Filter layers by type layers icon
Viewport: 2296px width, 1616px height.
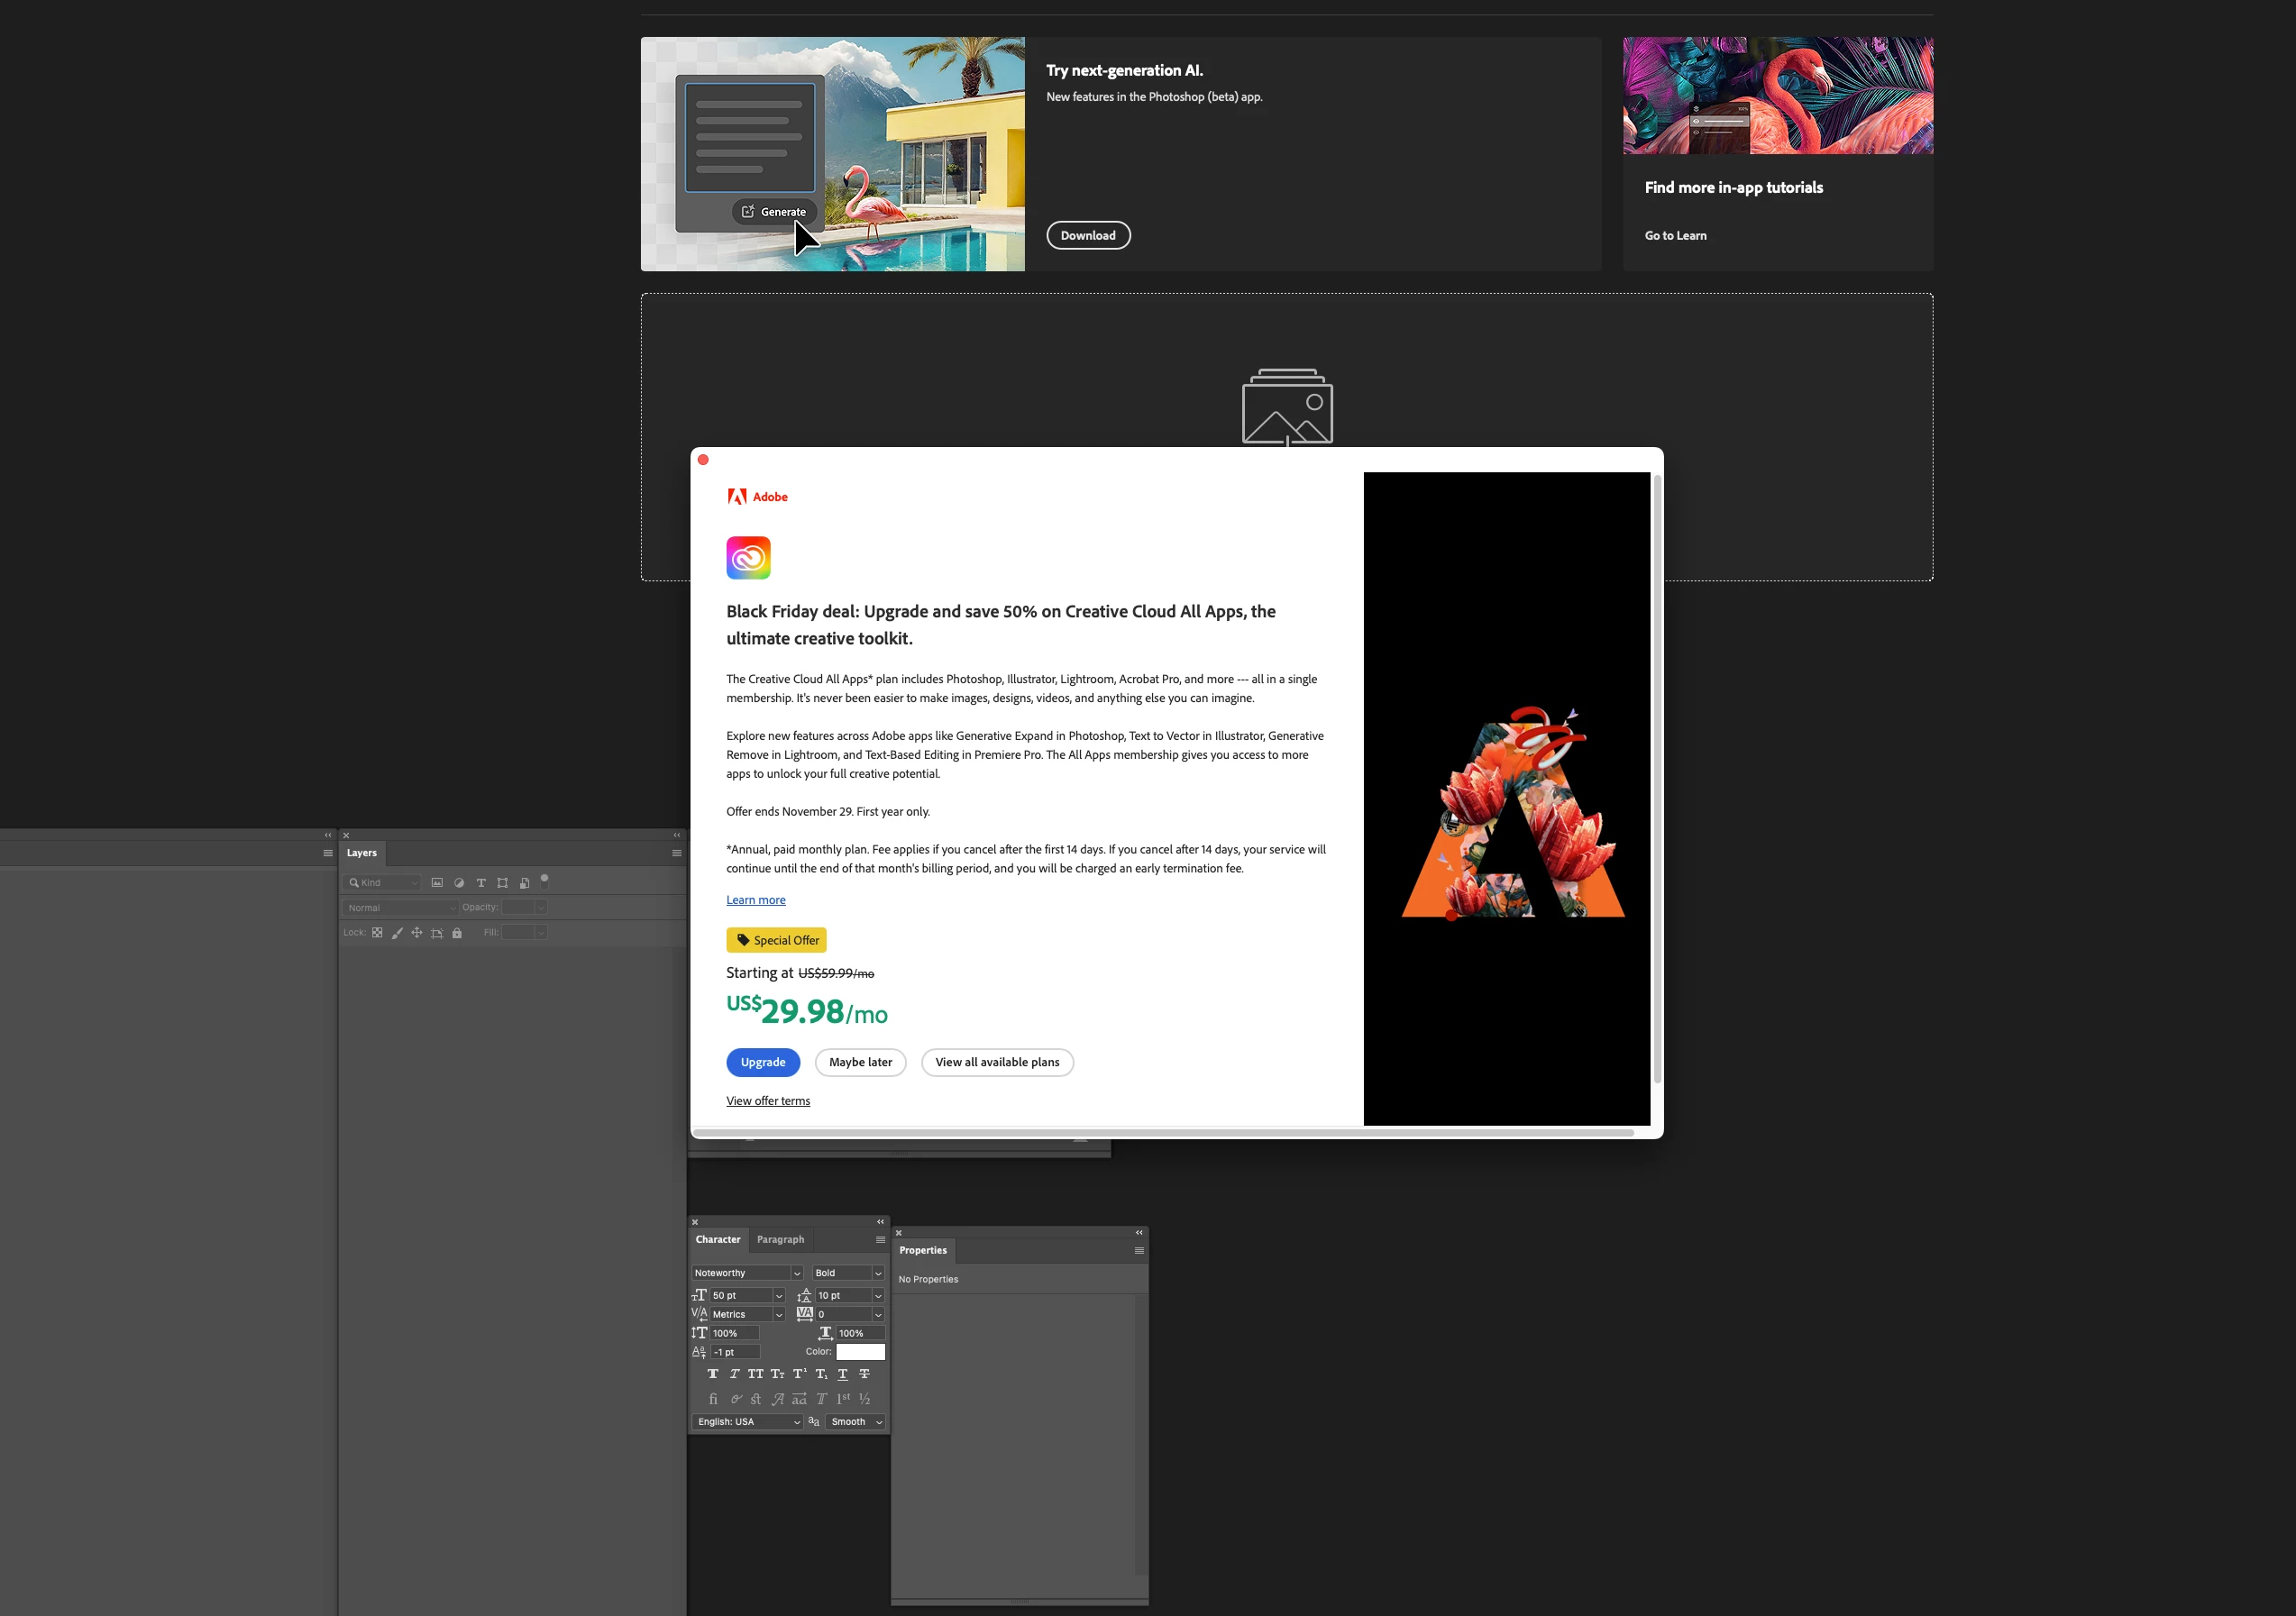(x=481, y=883)
